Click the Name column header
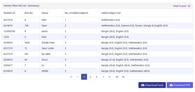Viewport: 195px width, 92px height. click(45, 13)
